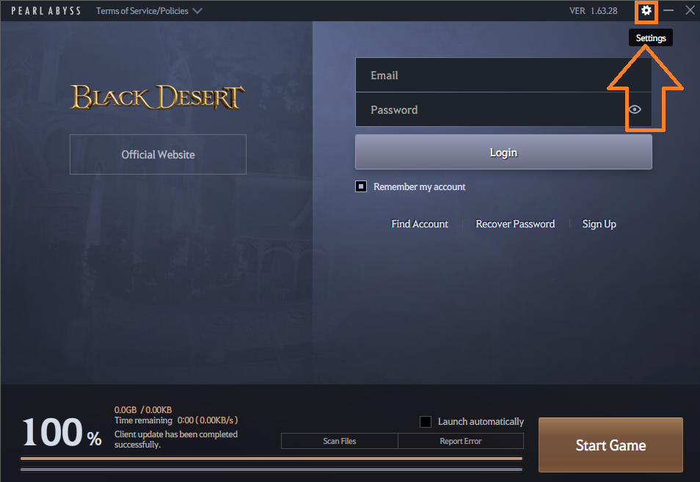
Task: Click the Time remaining status text
Action: 176,420
